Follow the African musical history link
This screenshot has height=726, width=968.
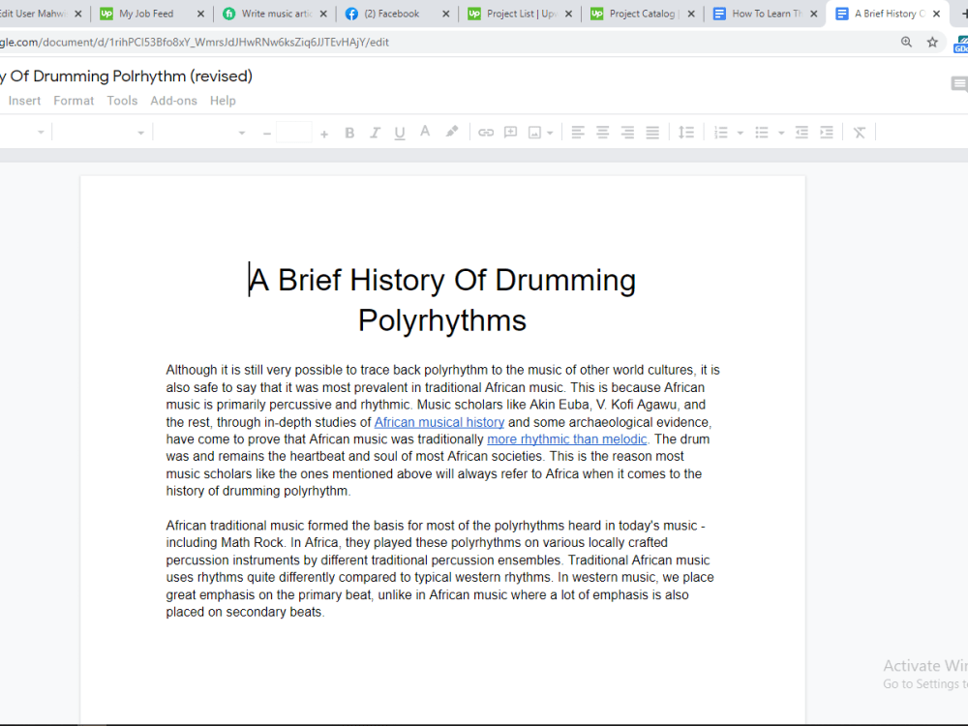(439, 422)
